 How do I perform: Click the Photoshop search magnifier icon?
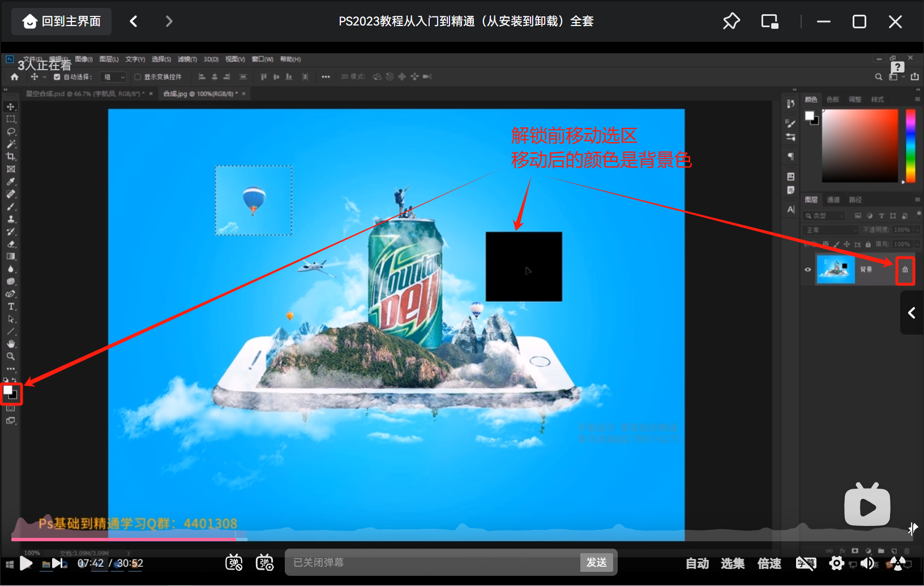[x=879, y=77]
